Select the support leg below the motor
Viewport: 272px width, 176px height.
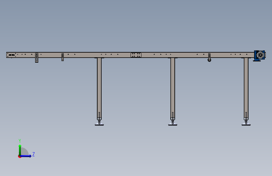246,89
